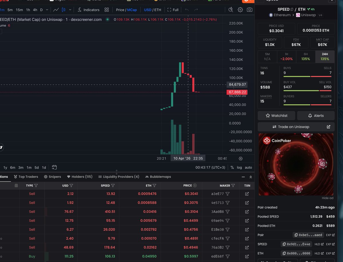Open the Bubblemaps tab
The image size is (343, 262).
point(158,177)
